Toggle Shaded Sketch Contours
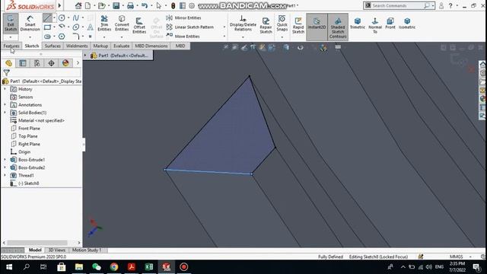 coord(338,27)
